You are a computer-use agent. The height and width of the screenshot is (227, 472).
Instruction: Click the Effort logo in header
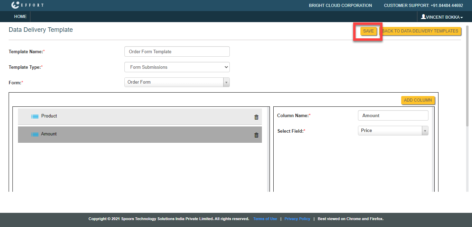pyautogui.click(x=27, y=5)
